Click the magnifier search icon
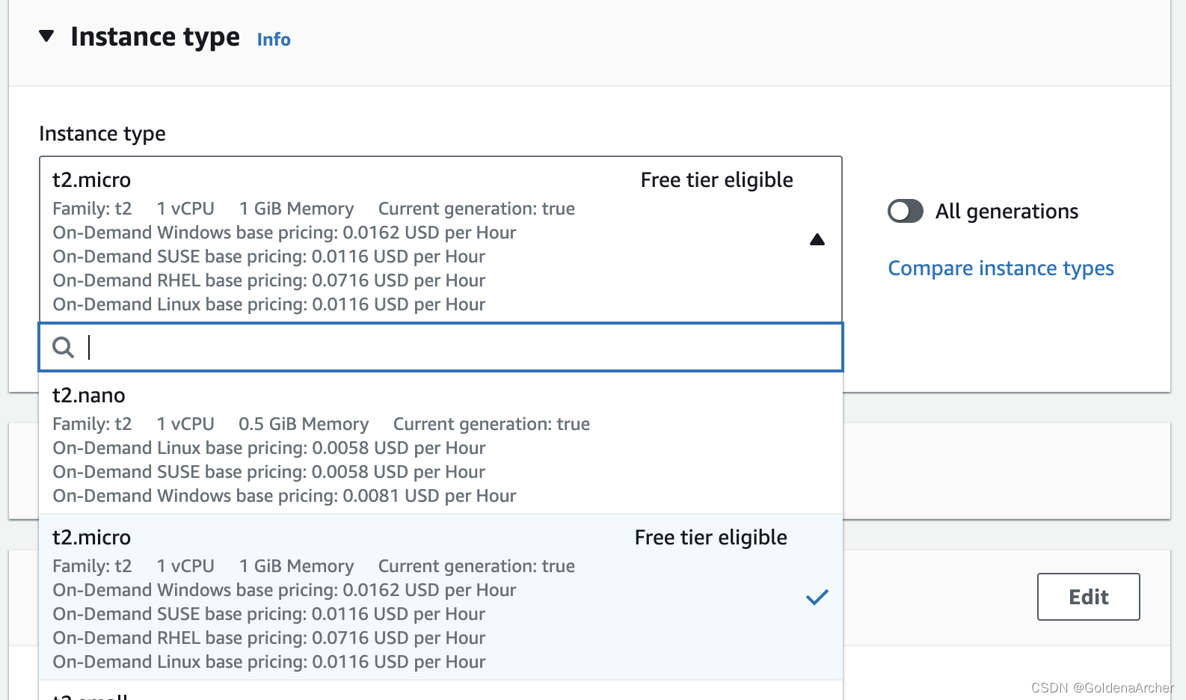 (x=64, y=347)
